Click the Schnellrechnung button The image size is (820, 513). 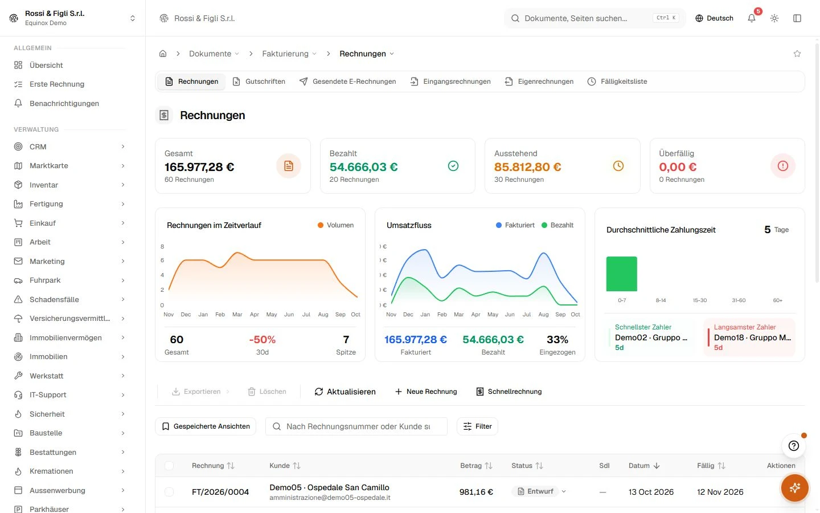click(x=509, y=392)
